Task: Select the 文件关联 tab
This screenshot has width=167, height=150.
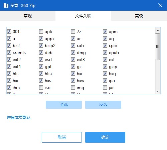Action: [83, 16]
